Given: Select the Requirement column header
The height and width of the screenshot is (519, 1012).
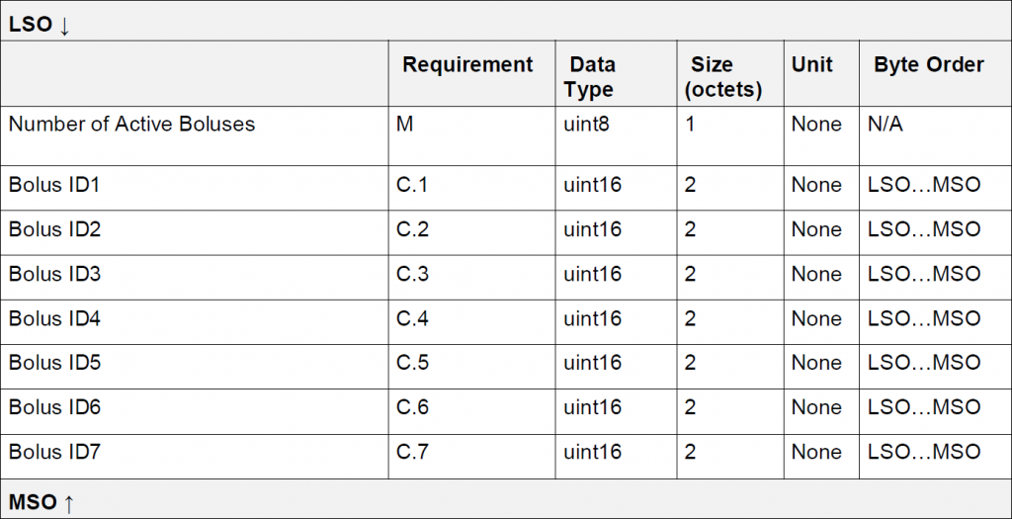Looking at the screenshot, I should (467, 65).
